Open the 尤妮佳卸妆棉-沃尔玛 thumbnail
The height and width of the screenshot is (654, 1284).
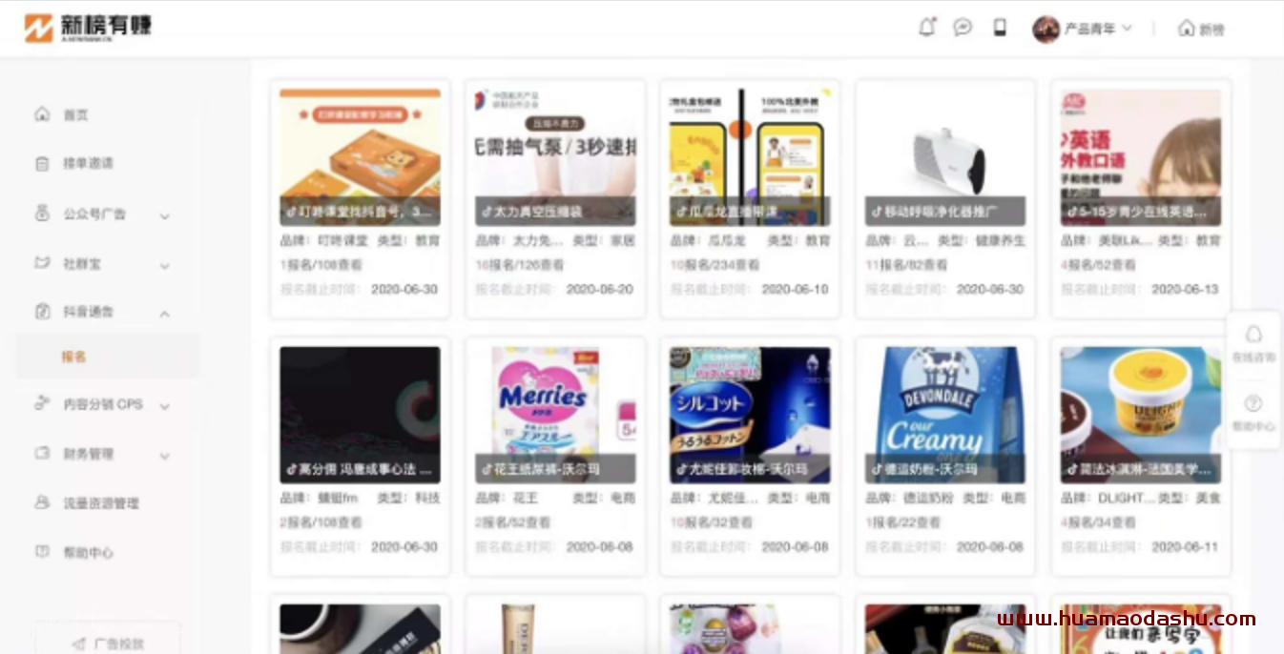point(750,415)
